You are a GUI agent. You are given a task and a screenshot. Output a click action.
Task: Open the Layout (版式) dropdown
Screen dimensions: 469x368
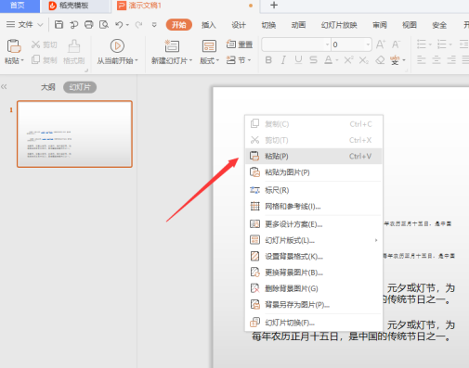209,60
